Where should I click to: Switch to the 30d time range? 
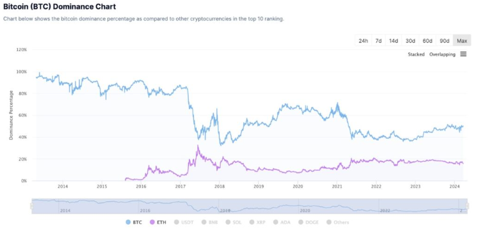tap(410, 41)
